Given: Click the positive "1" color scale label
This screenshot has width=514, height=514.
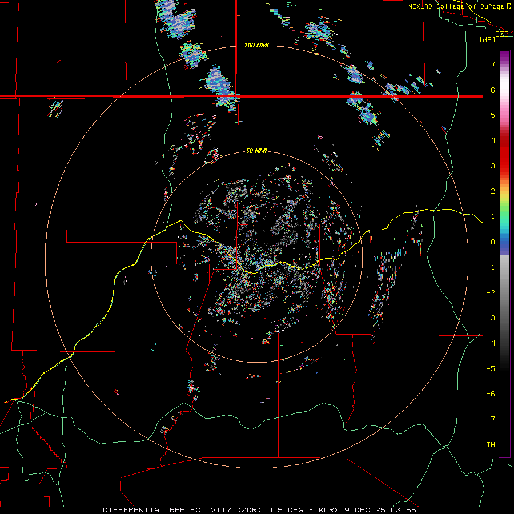Looking at the screenshot, I should (493, 216).
